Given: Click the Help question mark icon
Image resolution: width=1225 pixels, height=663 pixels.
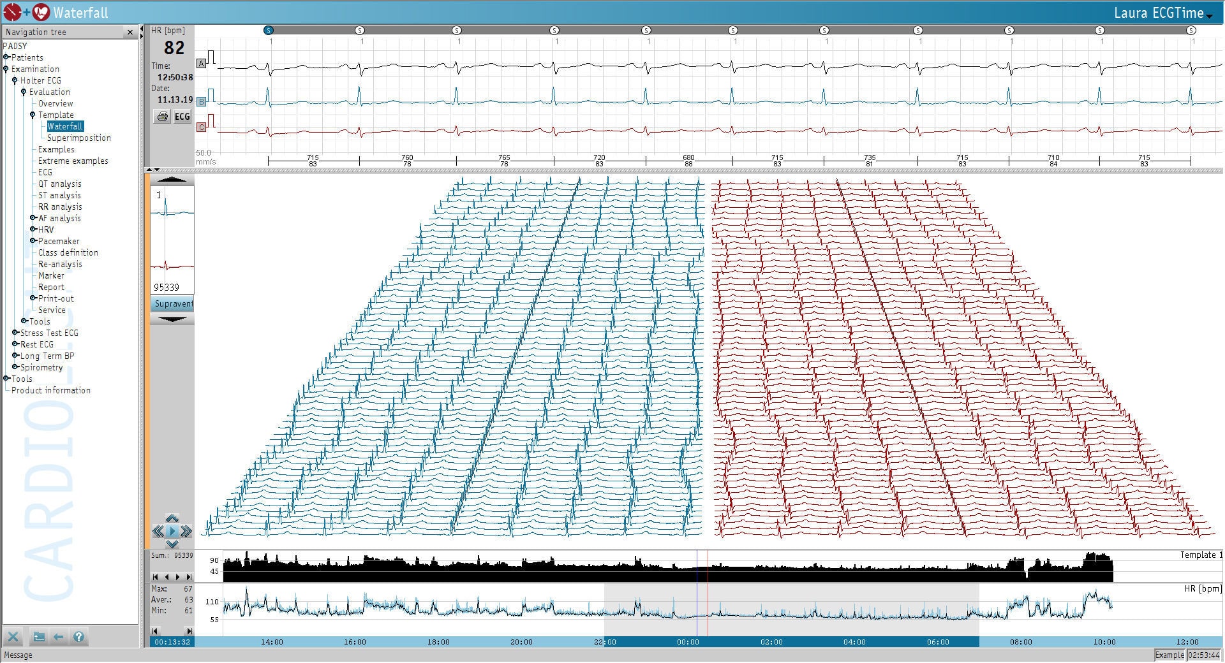Looking at the screenshot, I should (78, 636).
